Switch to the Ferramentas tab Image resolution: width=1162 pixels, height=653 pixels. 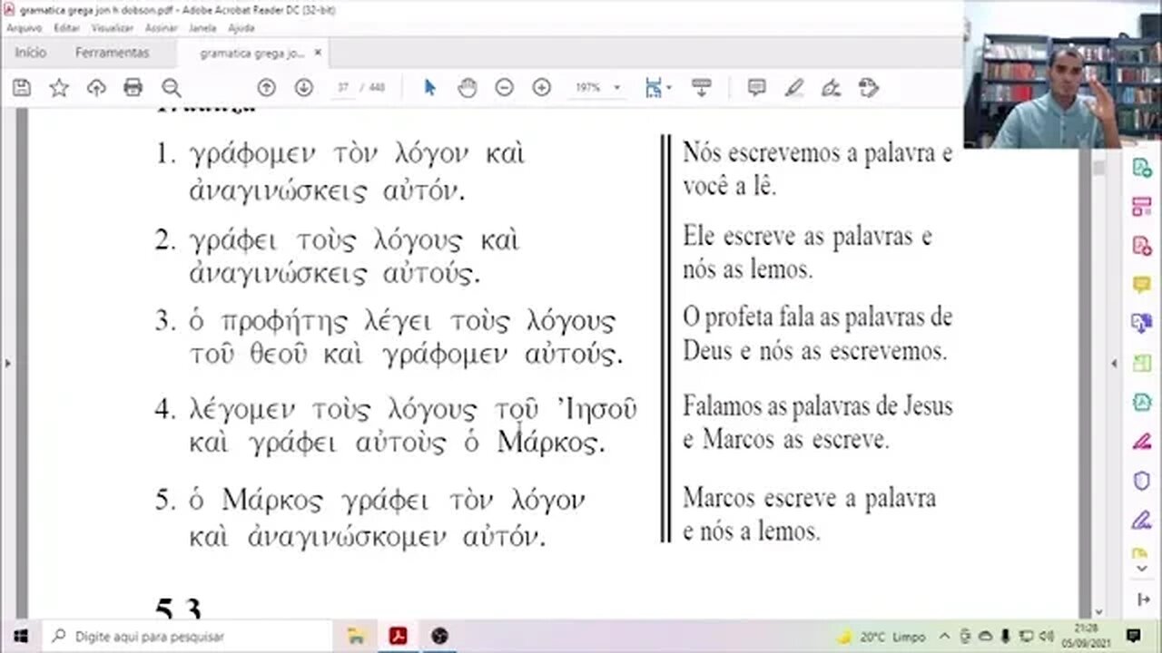tap(113, 53)
